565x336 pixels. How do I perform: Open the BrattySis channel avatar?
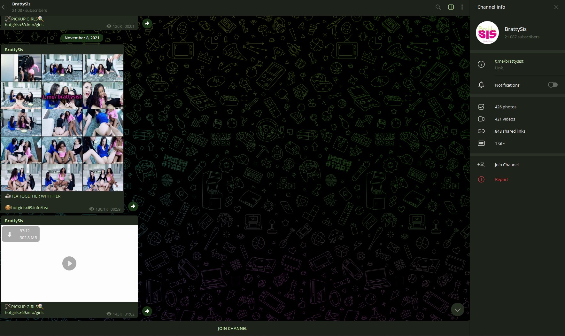click(487, 33)
